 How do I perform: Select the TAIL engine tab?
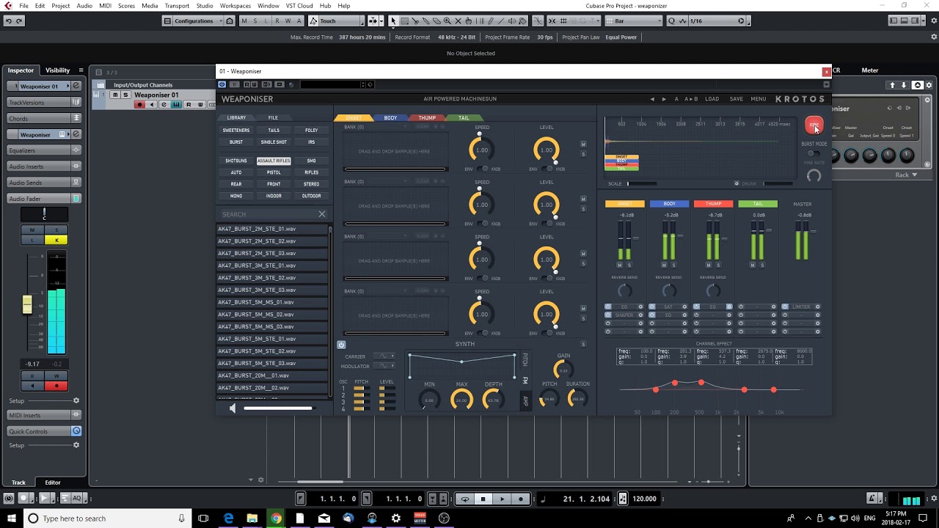464,118
